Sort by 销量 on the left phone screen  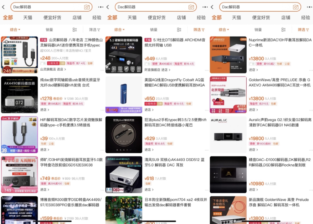tap(49, 29)
